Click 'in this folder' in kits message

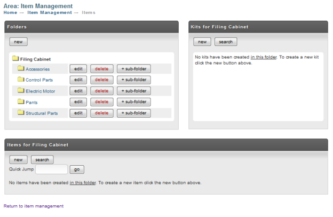click(264, 57)
